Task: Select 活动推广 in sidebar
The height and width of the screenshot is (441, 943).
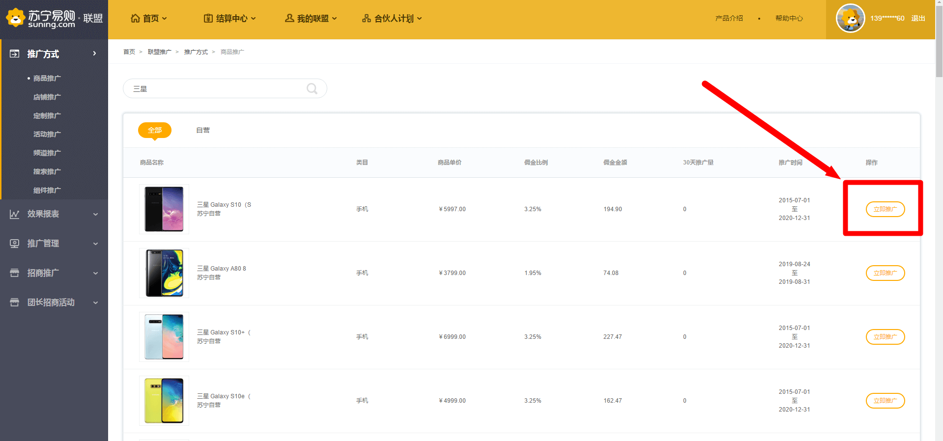Action: (47, 134)
